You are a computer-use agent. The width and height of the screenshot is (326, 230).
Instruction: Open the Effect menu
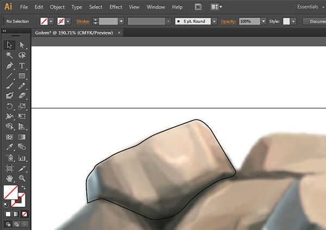coord(116,7)
